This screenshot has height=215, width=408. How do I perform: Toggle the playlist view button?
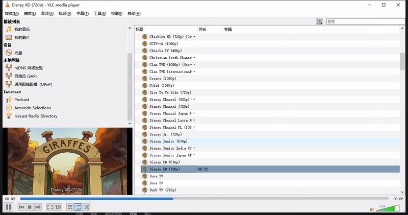click(70, 207)
